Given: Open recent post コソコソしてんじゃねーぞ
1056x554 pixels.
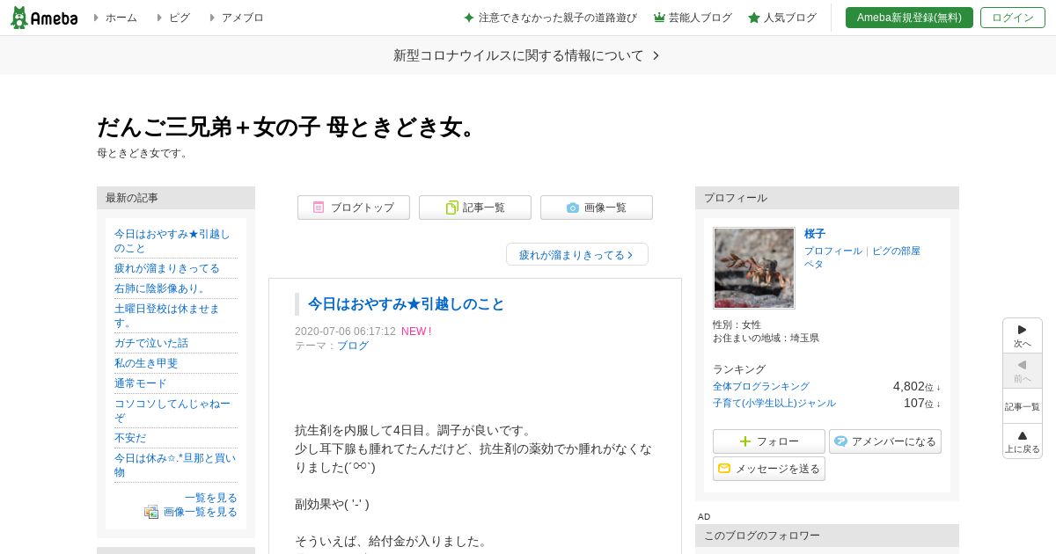Looking at the screenshot, I should coord(172,411).
